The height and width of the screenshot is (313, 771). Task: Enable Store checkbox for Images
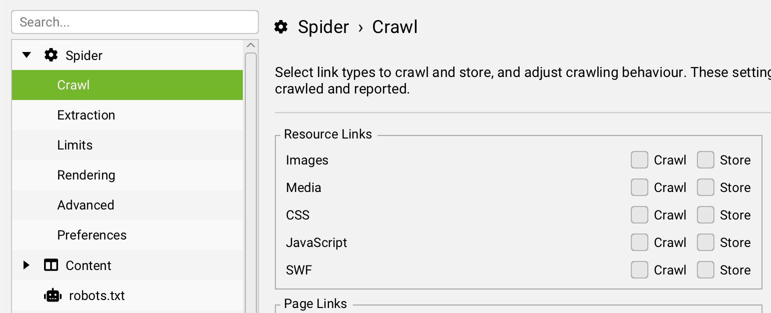tap(705, 160)
